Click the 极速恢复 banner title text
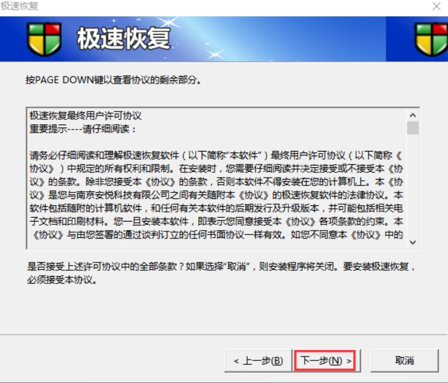This screenshot has height=383, width=448. (123, 38)
